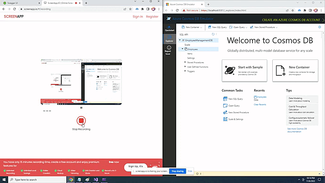Click Scale & Settings under Common Tasks

pos(233,119)
